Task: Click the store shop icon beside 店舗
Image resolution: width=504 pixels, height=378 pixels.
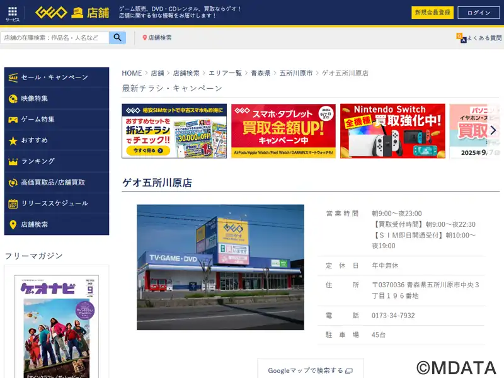Action: (77, 13)
